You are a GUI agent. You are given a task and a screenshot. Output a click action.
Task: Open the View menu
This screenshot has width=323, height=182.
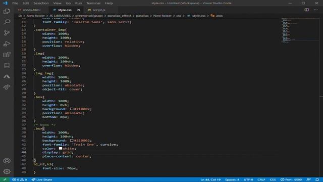[57, 3]
